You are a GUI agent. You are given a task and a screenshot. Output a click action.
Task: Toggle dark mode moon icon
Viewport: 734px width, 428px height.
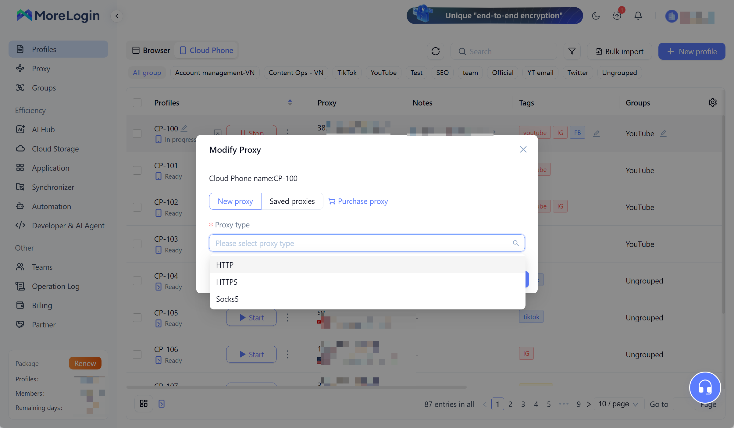[596, 16]
